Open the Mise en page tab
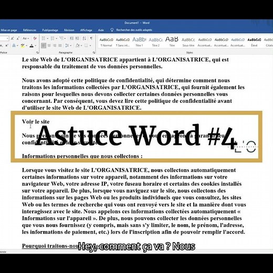The width and height of the screenshot is (273, 273). (9, 30)
